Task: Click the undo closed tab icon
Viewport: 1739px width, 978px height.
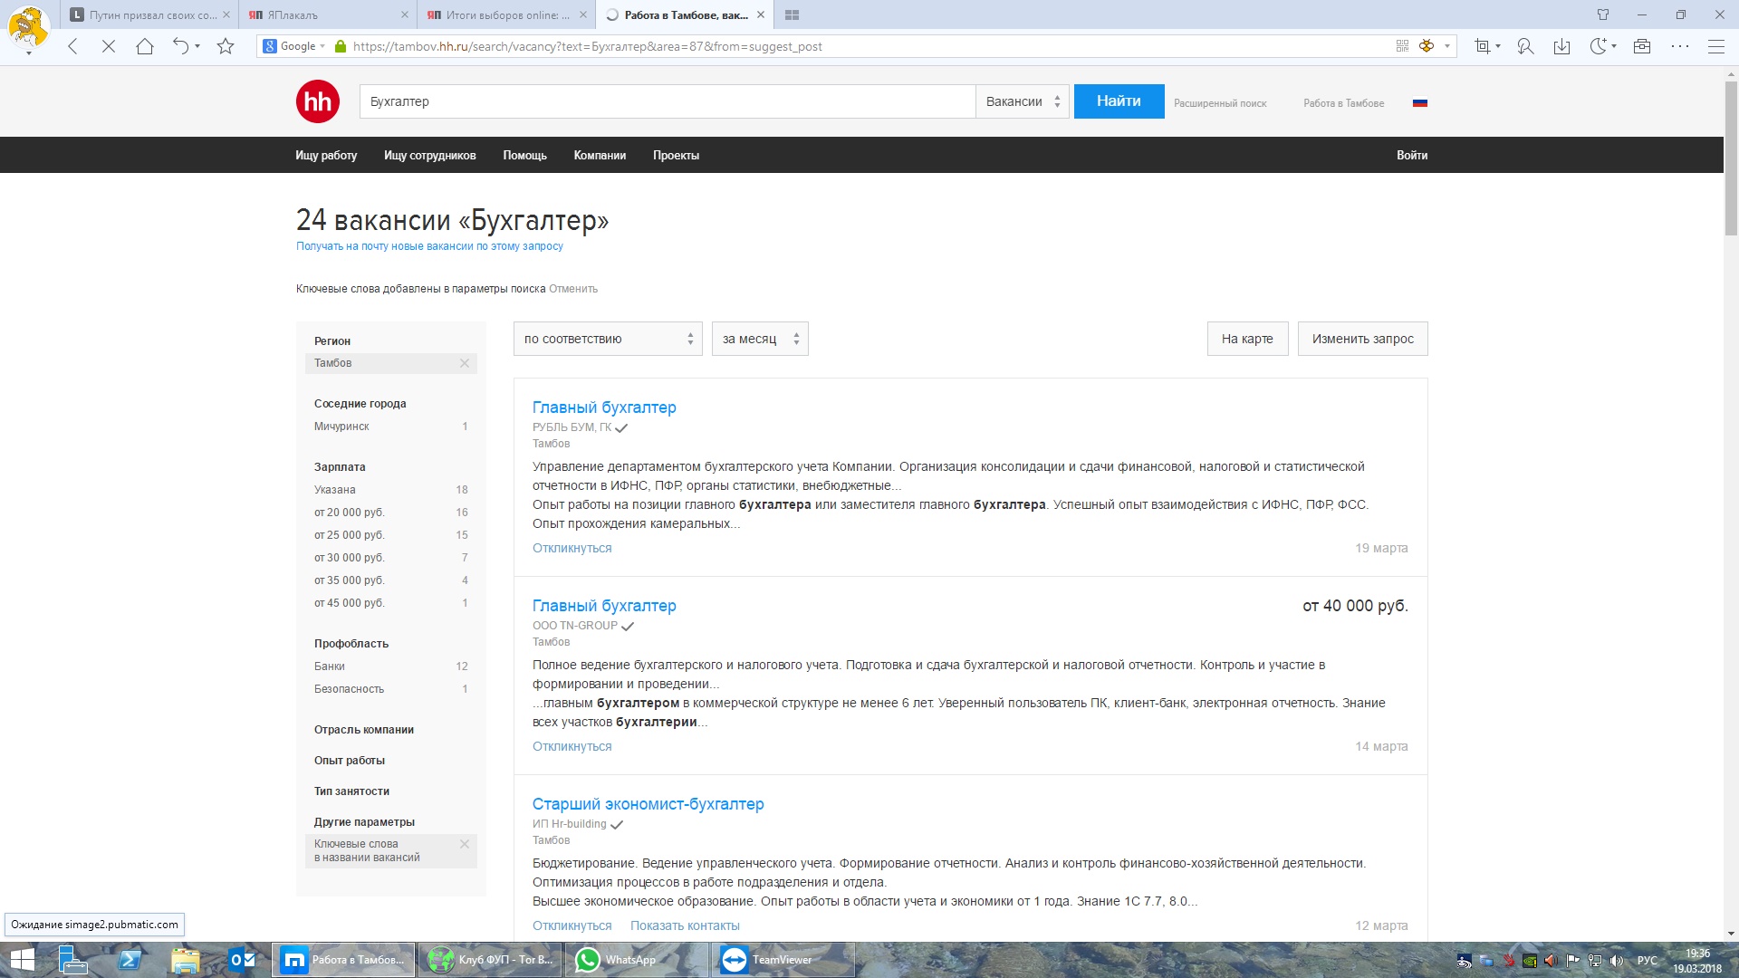Action: point(181,46)
